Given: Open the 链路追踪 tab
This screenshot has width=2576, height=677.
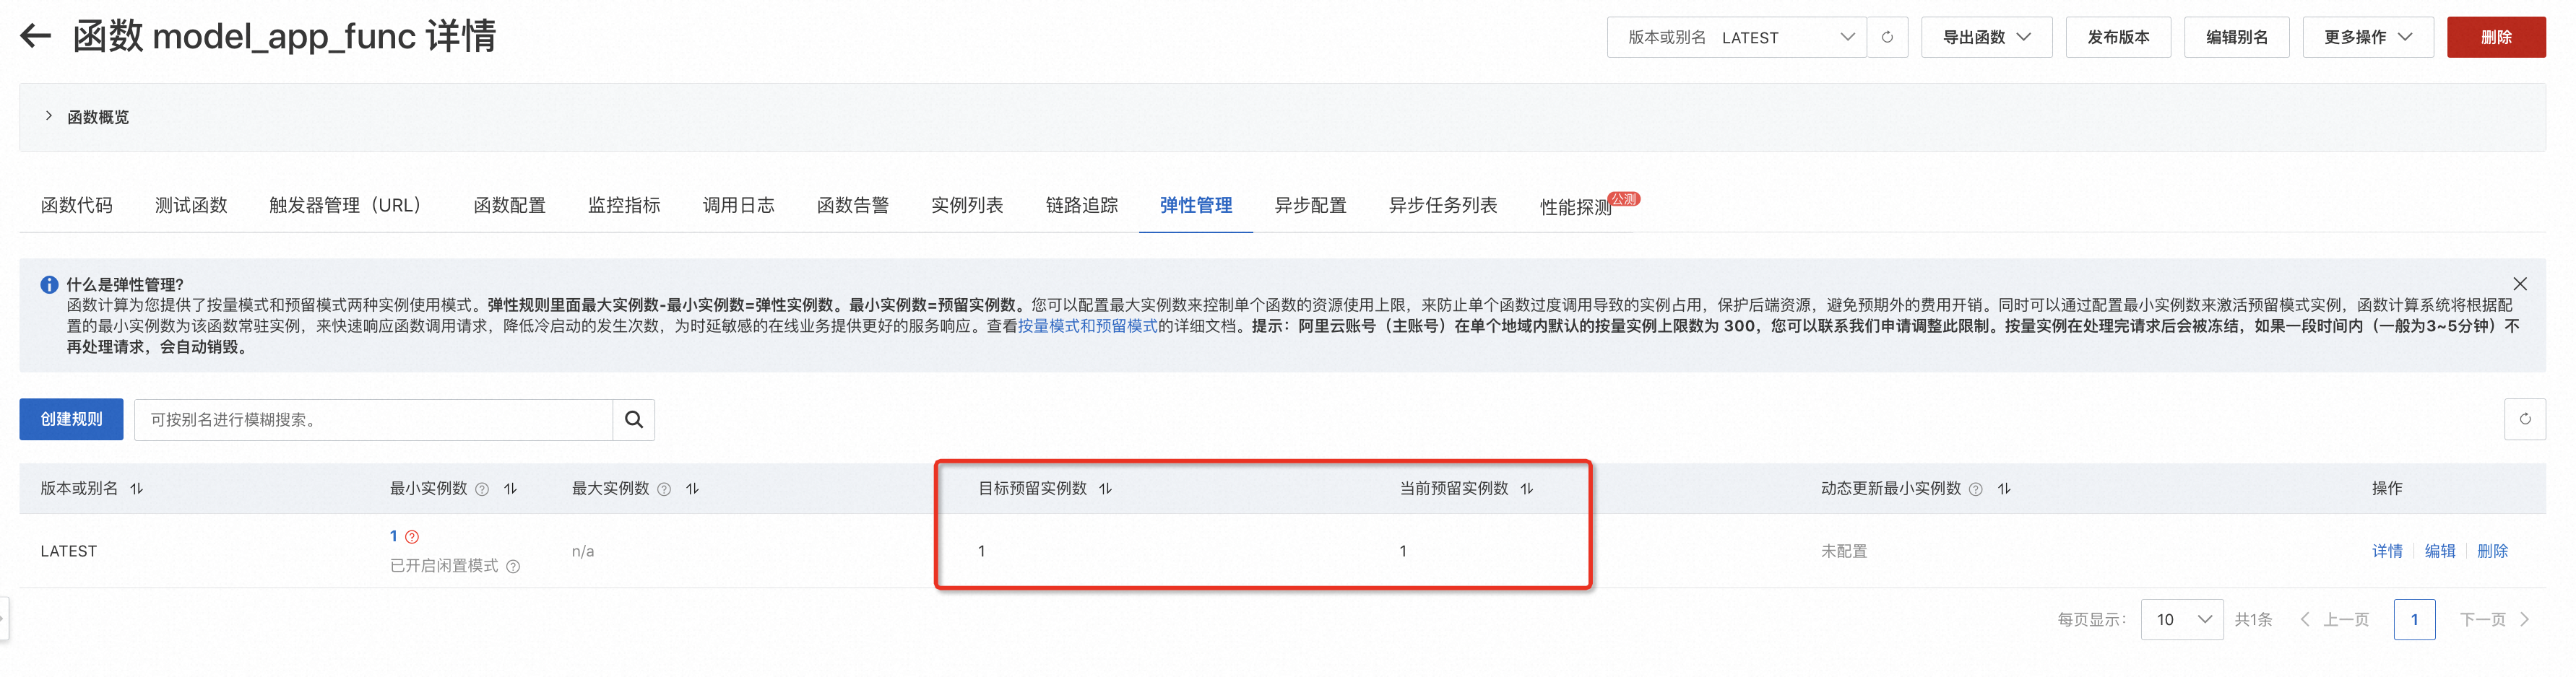Looking at the screenshot, I should 1081,205.
